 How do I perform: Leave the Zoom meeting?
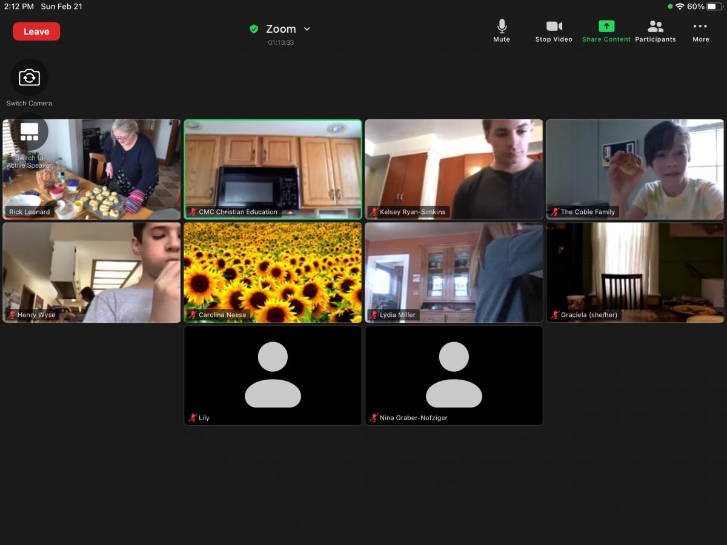coord(36,31)
